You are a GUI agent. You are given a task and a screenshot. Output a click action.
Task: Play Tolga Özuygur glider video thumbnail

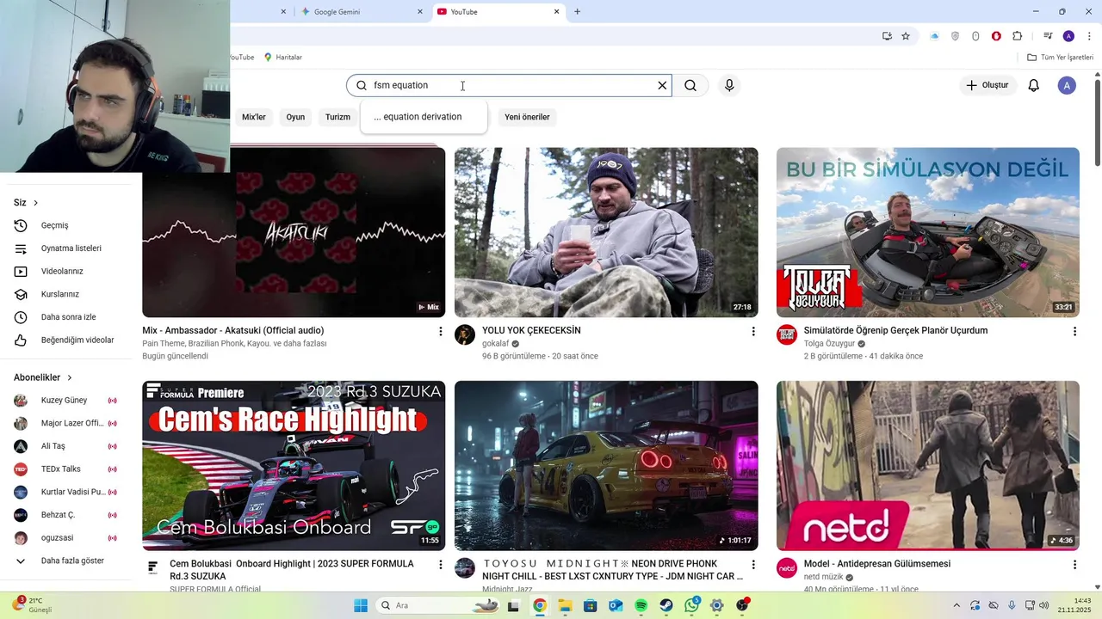click(927, 232)
